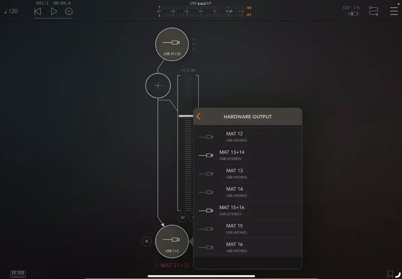This screenshot has height=279, width=402.
Task: Mute the channel with the M button
Action: pyautogui.click(x=182, y=218)
